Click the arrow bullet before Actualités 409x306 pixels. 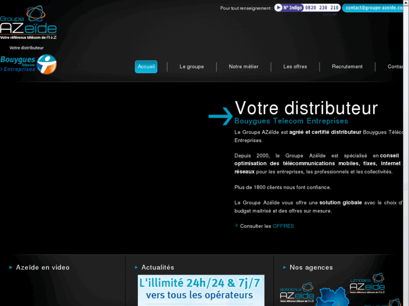tap(136, 267)
